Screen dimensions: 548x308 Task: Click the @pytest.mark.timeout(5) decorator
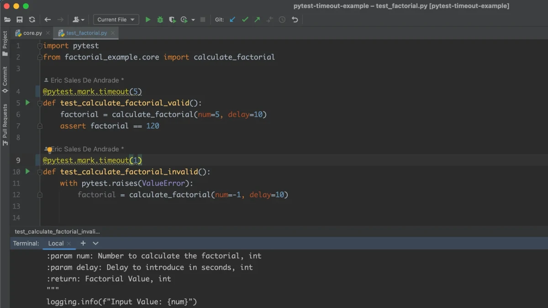coord(92,92)
